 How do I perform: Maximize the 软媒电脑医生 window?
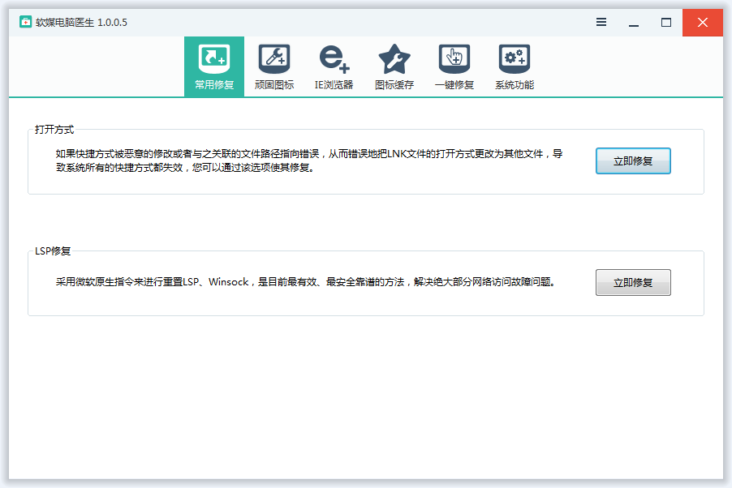pyautogui.click(x=666, y=22)
